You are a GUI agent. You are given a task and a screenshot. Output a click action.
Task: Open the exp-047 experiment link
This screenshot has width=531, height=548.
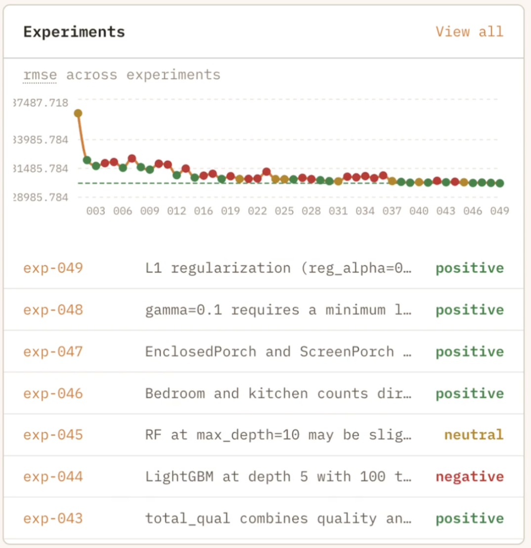pyautogui.click(x=53, y=352)
